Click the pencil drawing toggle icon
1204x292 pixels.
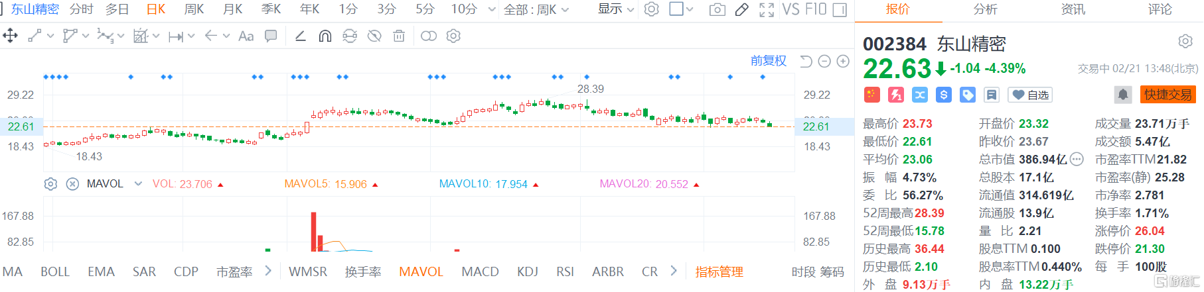click(x=742, y=10)
